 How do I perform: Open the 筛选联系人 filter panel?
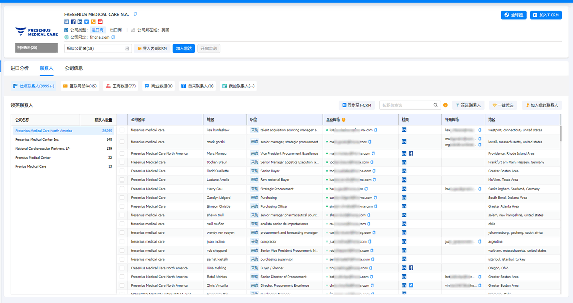[469, 105]
